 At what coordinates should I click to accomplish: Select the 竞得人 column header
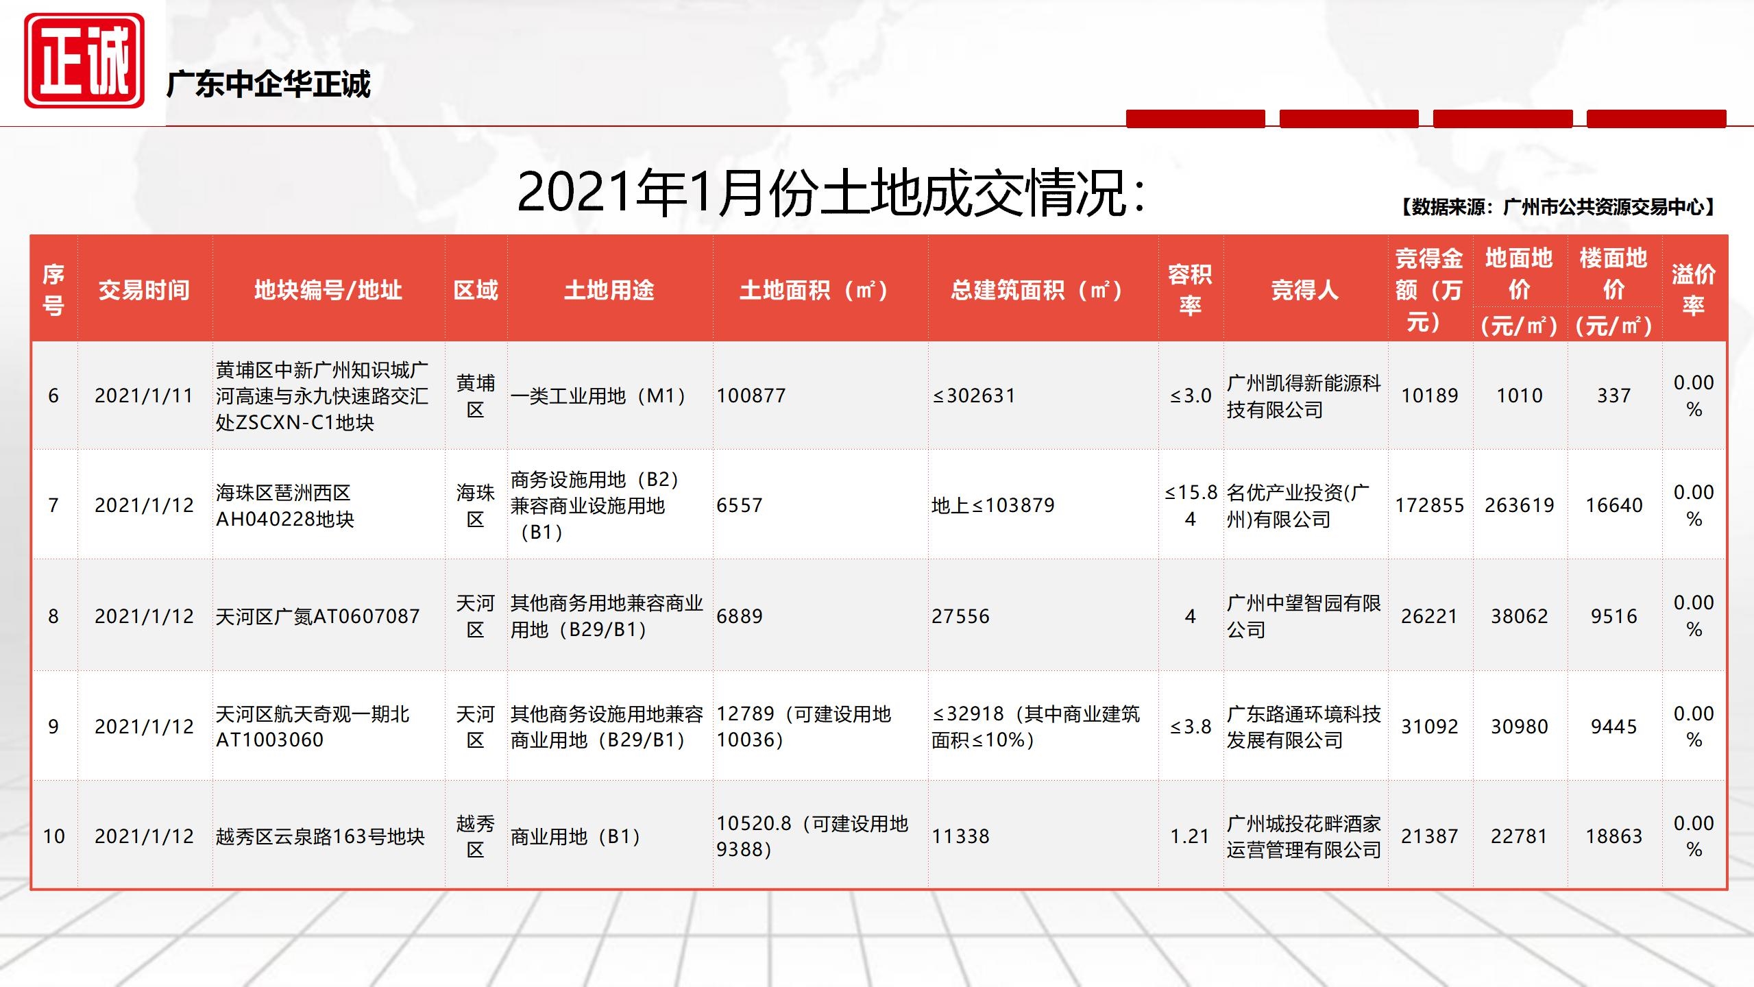pyautogui.click(x=1304, y=290)
